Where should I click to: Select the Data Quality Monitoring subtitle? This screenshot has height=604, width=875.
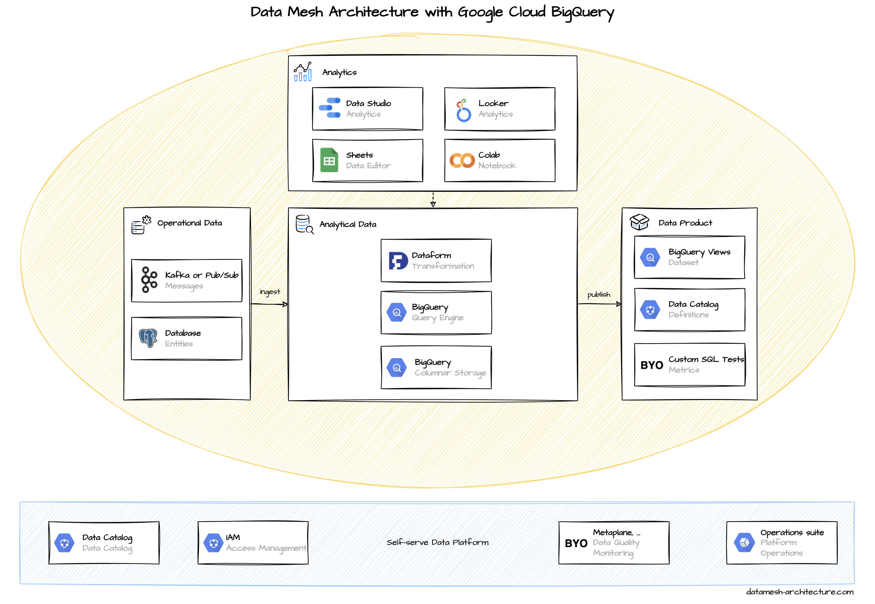click(x=616, y=548)
